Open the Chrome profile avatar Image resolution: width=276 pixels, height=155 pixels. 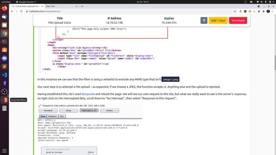tap(268, 11)
